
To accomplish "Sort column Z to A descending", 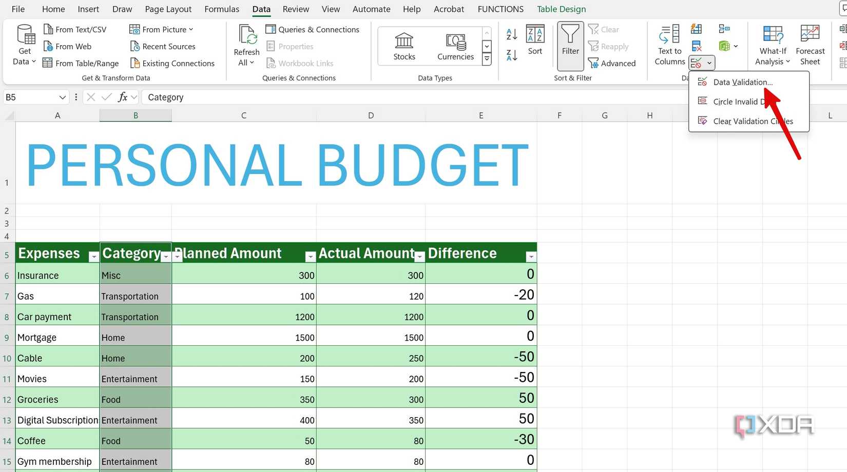I will click(x=512, y=55).
